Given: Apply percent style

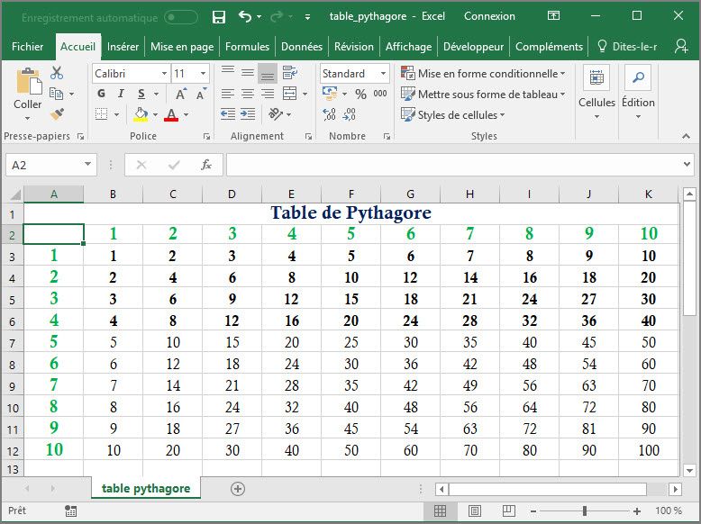Looking at the screenshot, I should pos(360,94).
